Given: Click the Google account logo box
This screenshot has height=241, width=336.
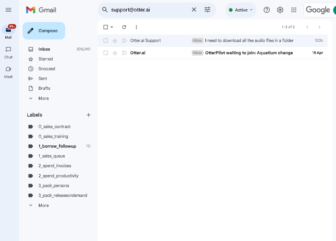Looking at the screenshot, I should tap(320, 10).
